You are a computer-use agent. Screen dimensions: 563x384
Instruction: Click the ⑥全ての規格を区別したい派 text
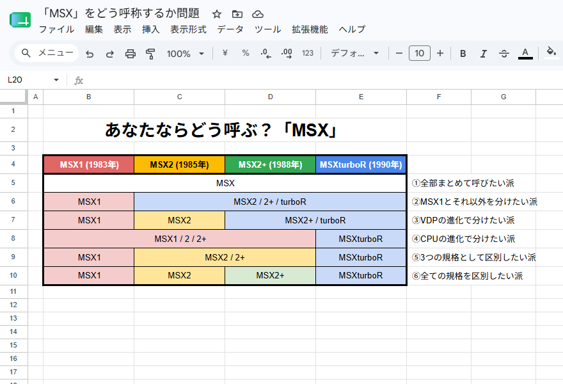pyautogui.click(x=467, y=276)
